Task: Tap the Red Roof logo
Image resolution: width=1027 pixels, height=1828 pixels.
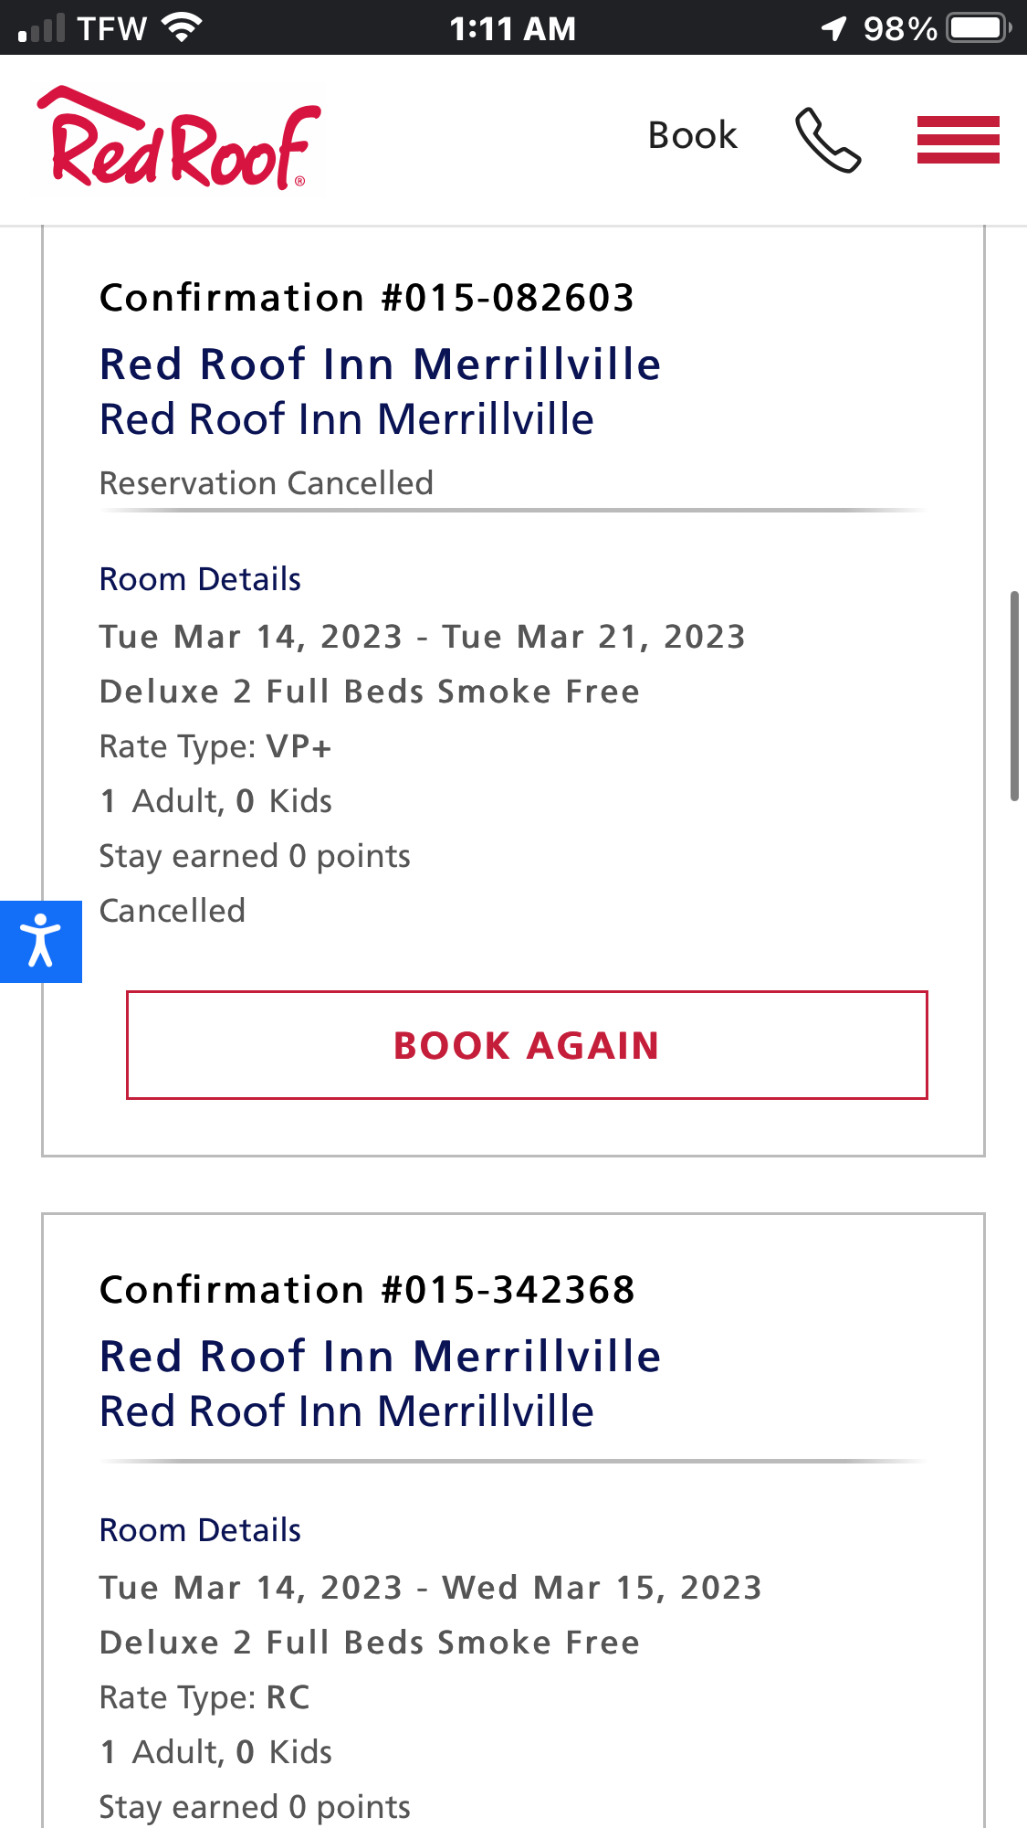Action: click(178, 139)
